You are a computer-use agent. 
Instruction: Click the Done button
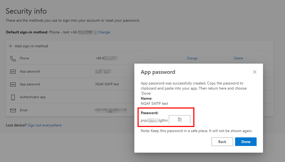pos(246,142)
